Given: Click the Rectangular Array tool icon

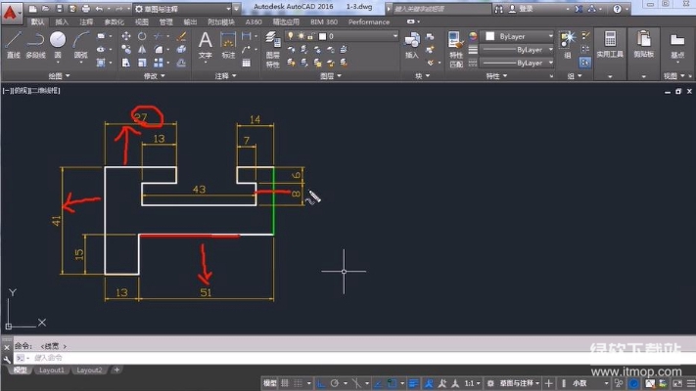Looking at the screenshot, I should [158, 63].
